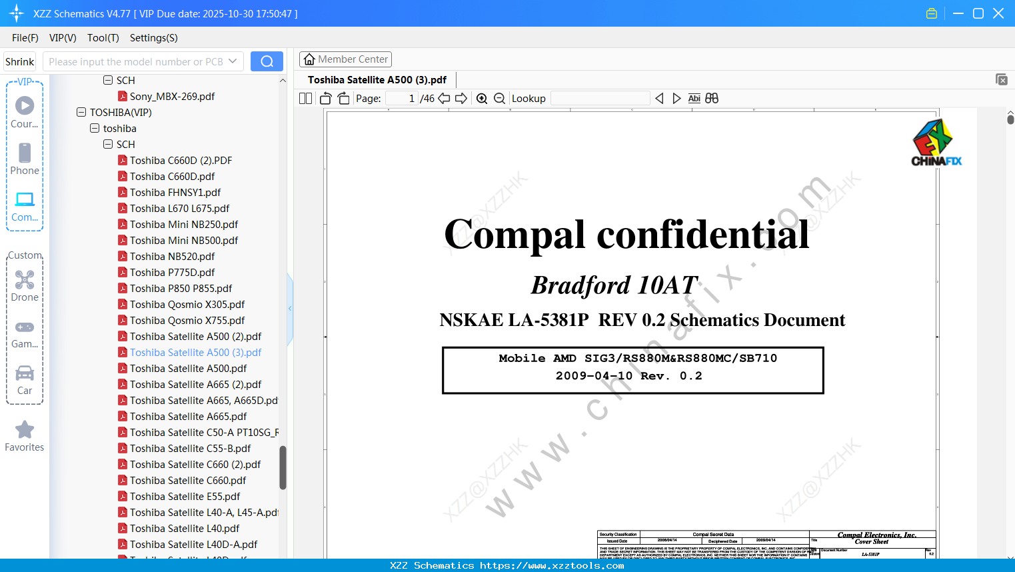
Task: Click the XZZ Schematics app logo
Action: point(17,13)
